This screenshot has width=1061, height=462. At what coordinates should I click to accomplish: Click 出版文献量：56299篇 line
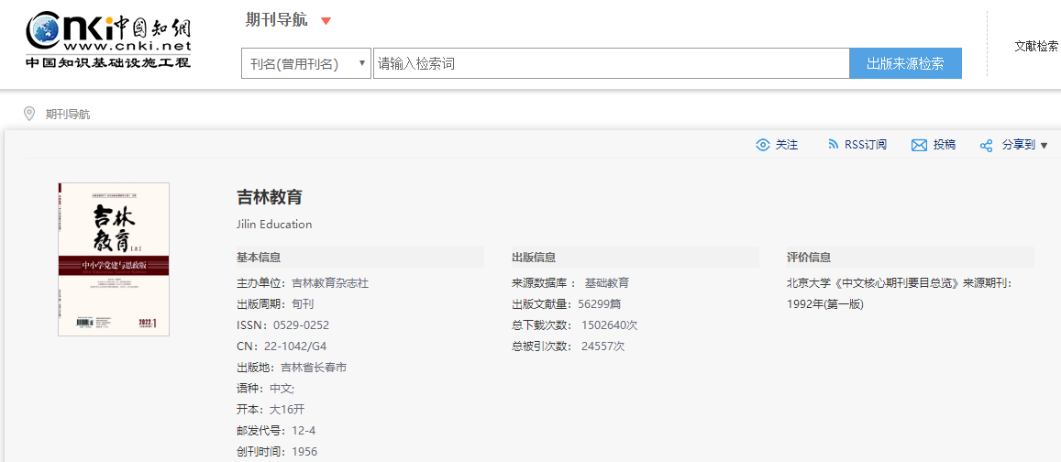[567, 304]
